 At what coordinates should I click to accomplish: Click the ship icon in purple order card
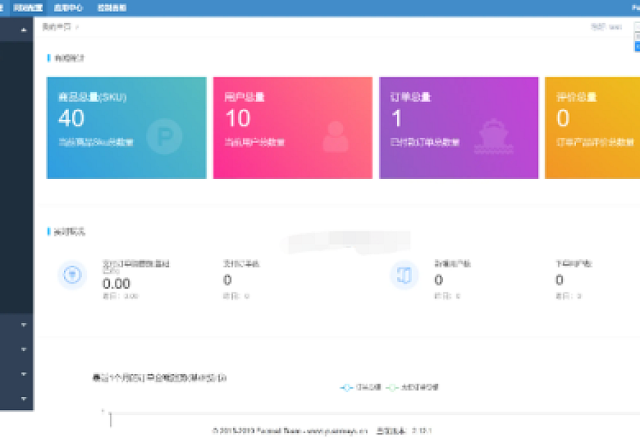493,137
